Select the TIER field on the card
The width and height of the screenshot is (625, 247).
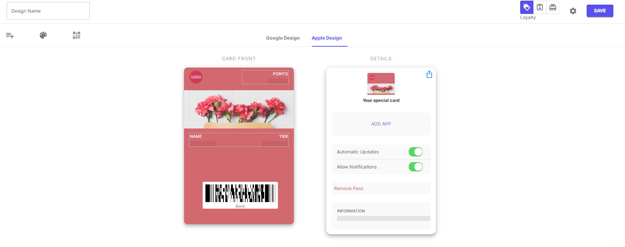coord(275,140)
